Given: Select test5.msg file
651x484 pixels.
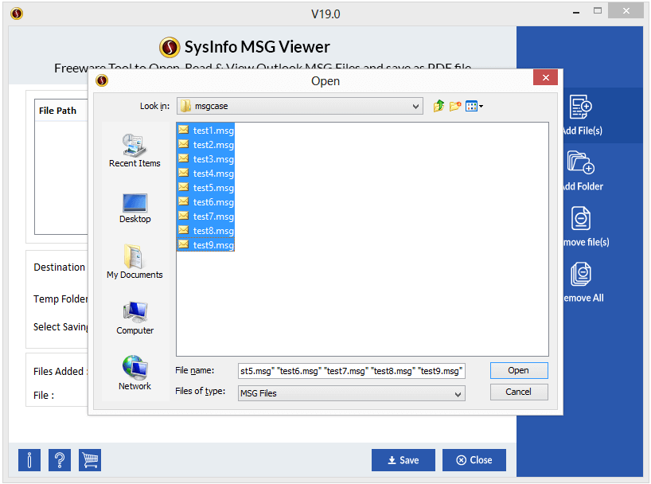Looking at the screenshot, I should coord(206,188).
